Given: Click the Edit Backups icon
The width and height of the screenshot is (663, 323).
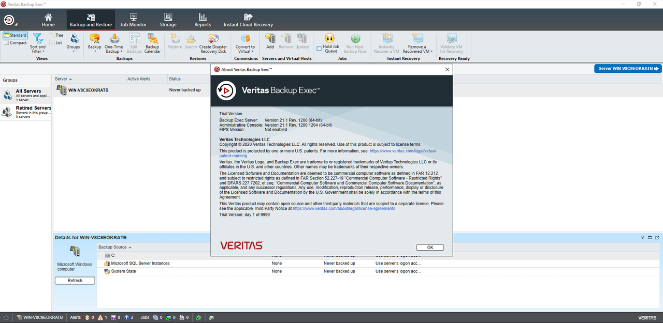Looking at the screenshot, I should click(134, 43).
